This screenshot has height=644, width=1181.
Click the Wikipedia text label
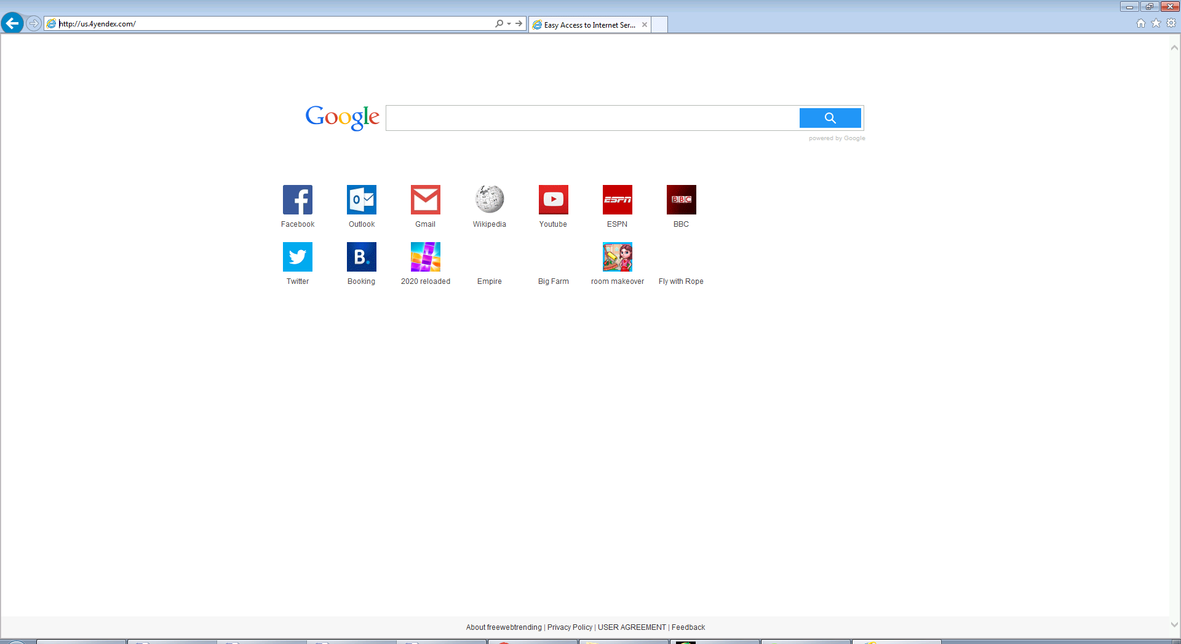(x=490, y=224)
